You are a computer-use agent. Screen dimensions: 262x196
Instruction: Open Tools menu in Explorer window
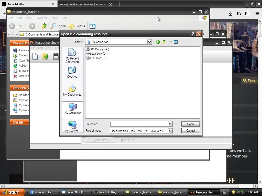pos(54,18)
